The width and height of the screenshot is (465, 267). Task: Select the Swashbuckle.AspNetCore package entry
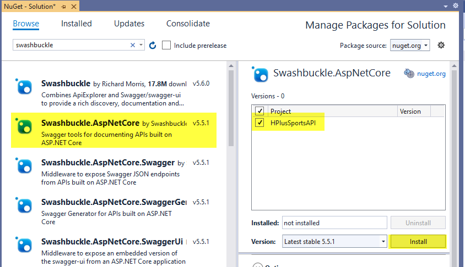point(113,130)
